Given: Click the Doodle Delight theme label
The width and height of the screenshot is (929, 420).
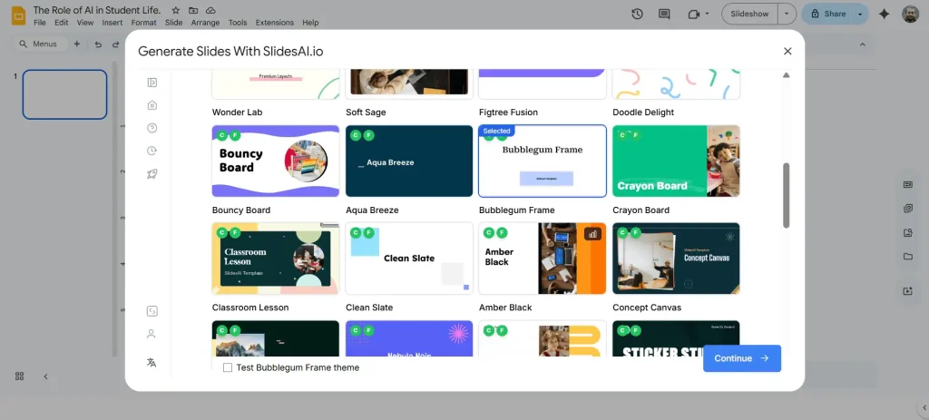Looking at the screenshot, I should tap(643, 112).
